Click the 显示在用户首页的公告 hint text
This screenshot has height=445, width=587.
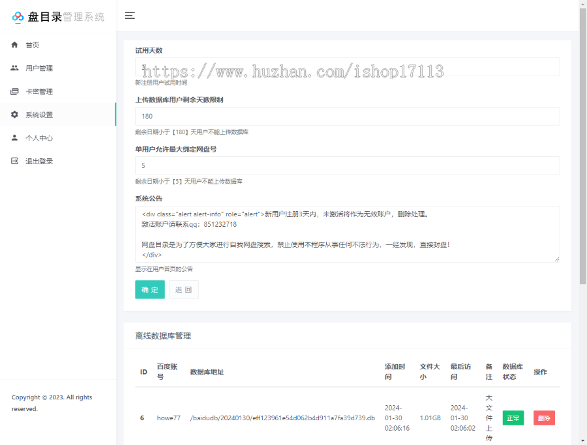[164, 269]
